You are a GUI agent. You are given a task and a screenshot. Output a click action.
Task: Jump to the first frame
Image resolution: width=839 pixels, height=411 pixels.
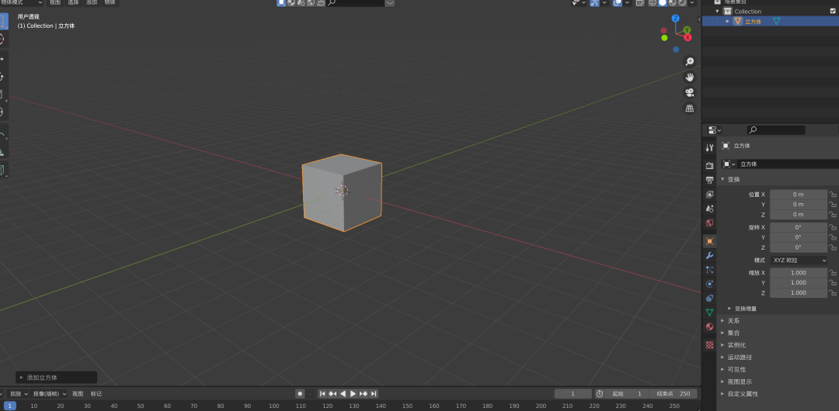(322, 394)
